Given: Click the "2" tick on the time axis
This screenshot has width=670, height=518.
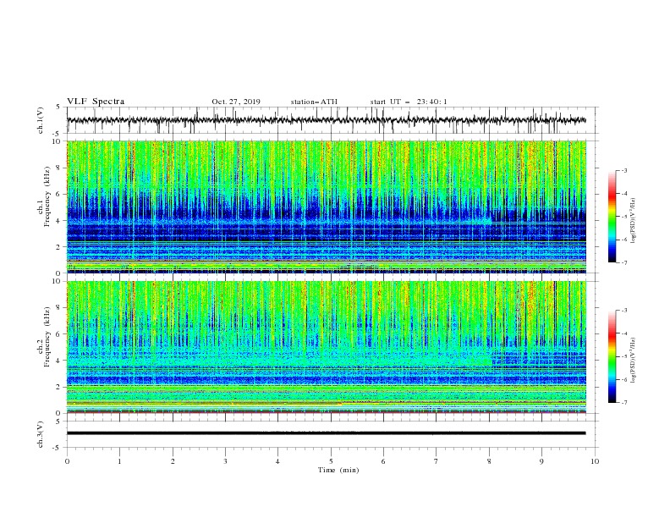Looking at the screenshot, I should click(173, 461).
